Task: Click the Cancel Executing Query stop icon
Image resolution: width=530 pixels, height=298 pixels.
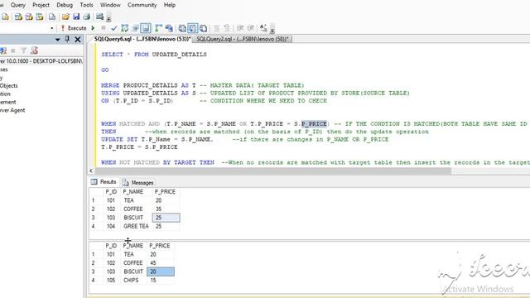Action: point(104,28)
